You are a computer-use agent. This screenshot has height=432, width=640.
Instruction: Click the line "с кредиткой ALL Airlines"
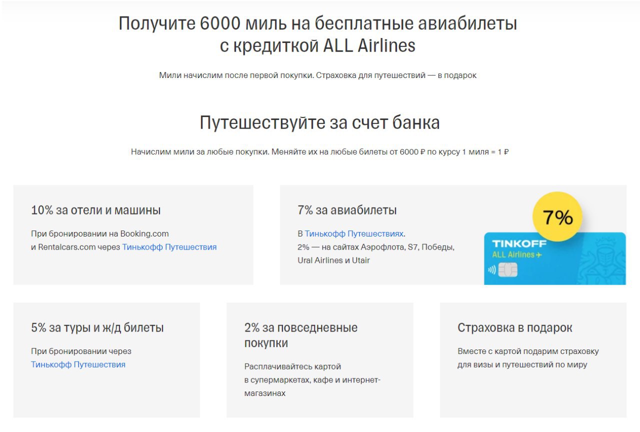[318, 45]
